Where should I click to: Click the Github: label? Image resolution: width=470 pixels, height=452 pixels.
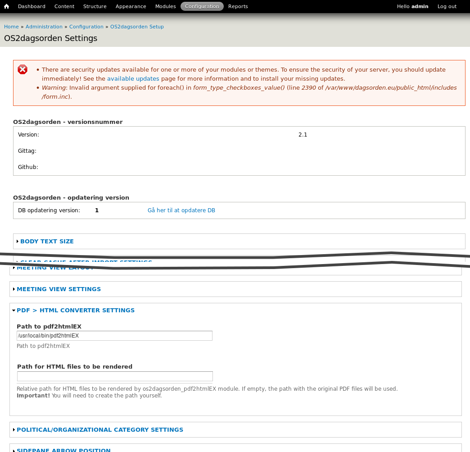pos(28,167)
